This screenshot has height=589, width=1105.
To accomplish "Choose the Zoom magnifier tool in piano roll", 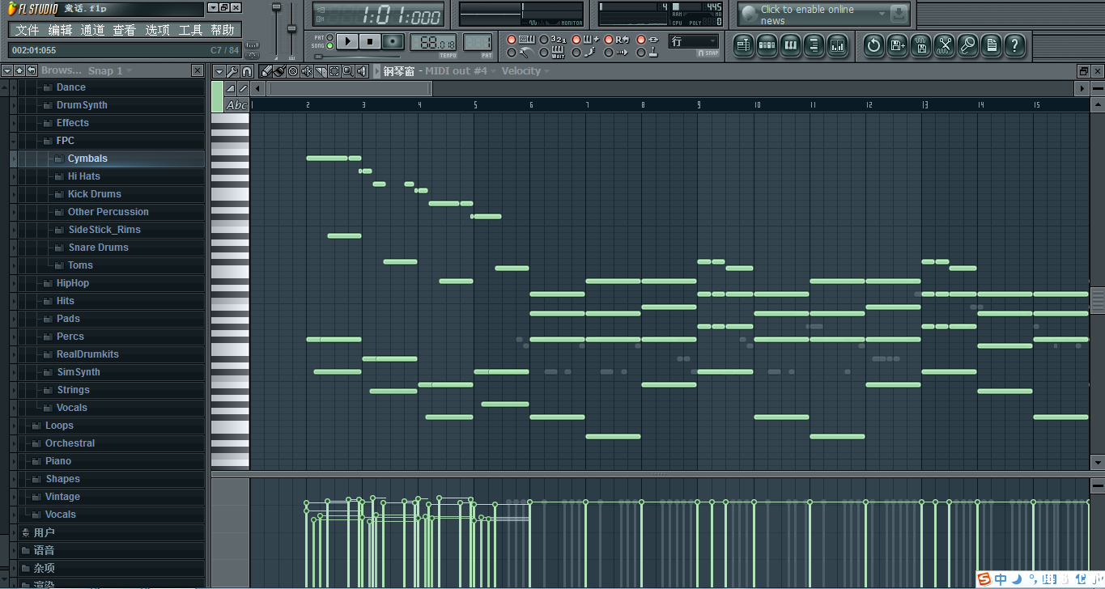I will pos(348,71).
